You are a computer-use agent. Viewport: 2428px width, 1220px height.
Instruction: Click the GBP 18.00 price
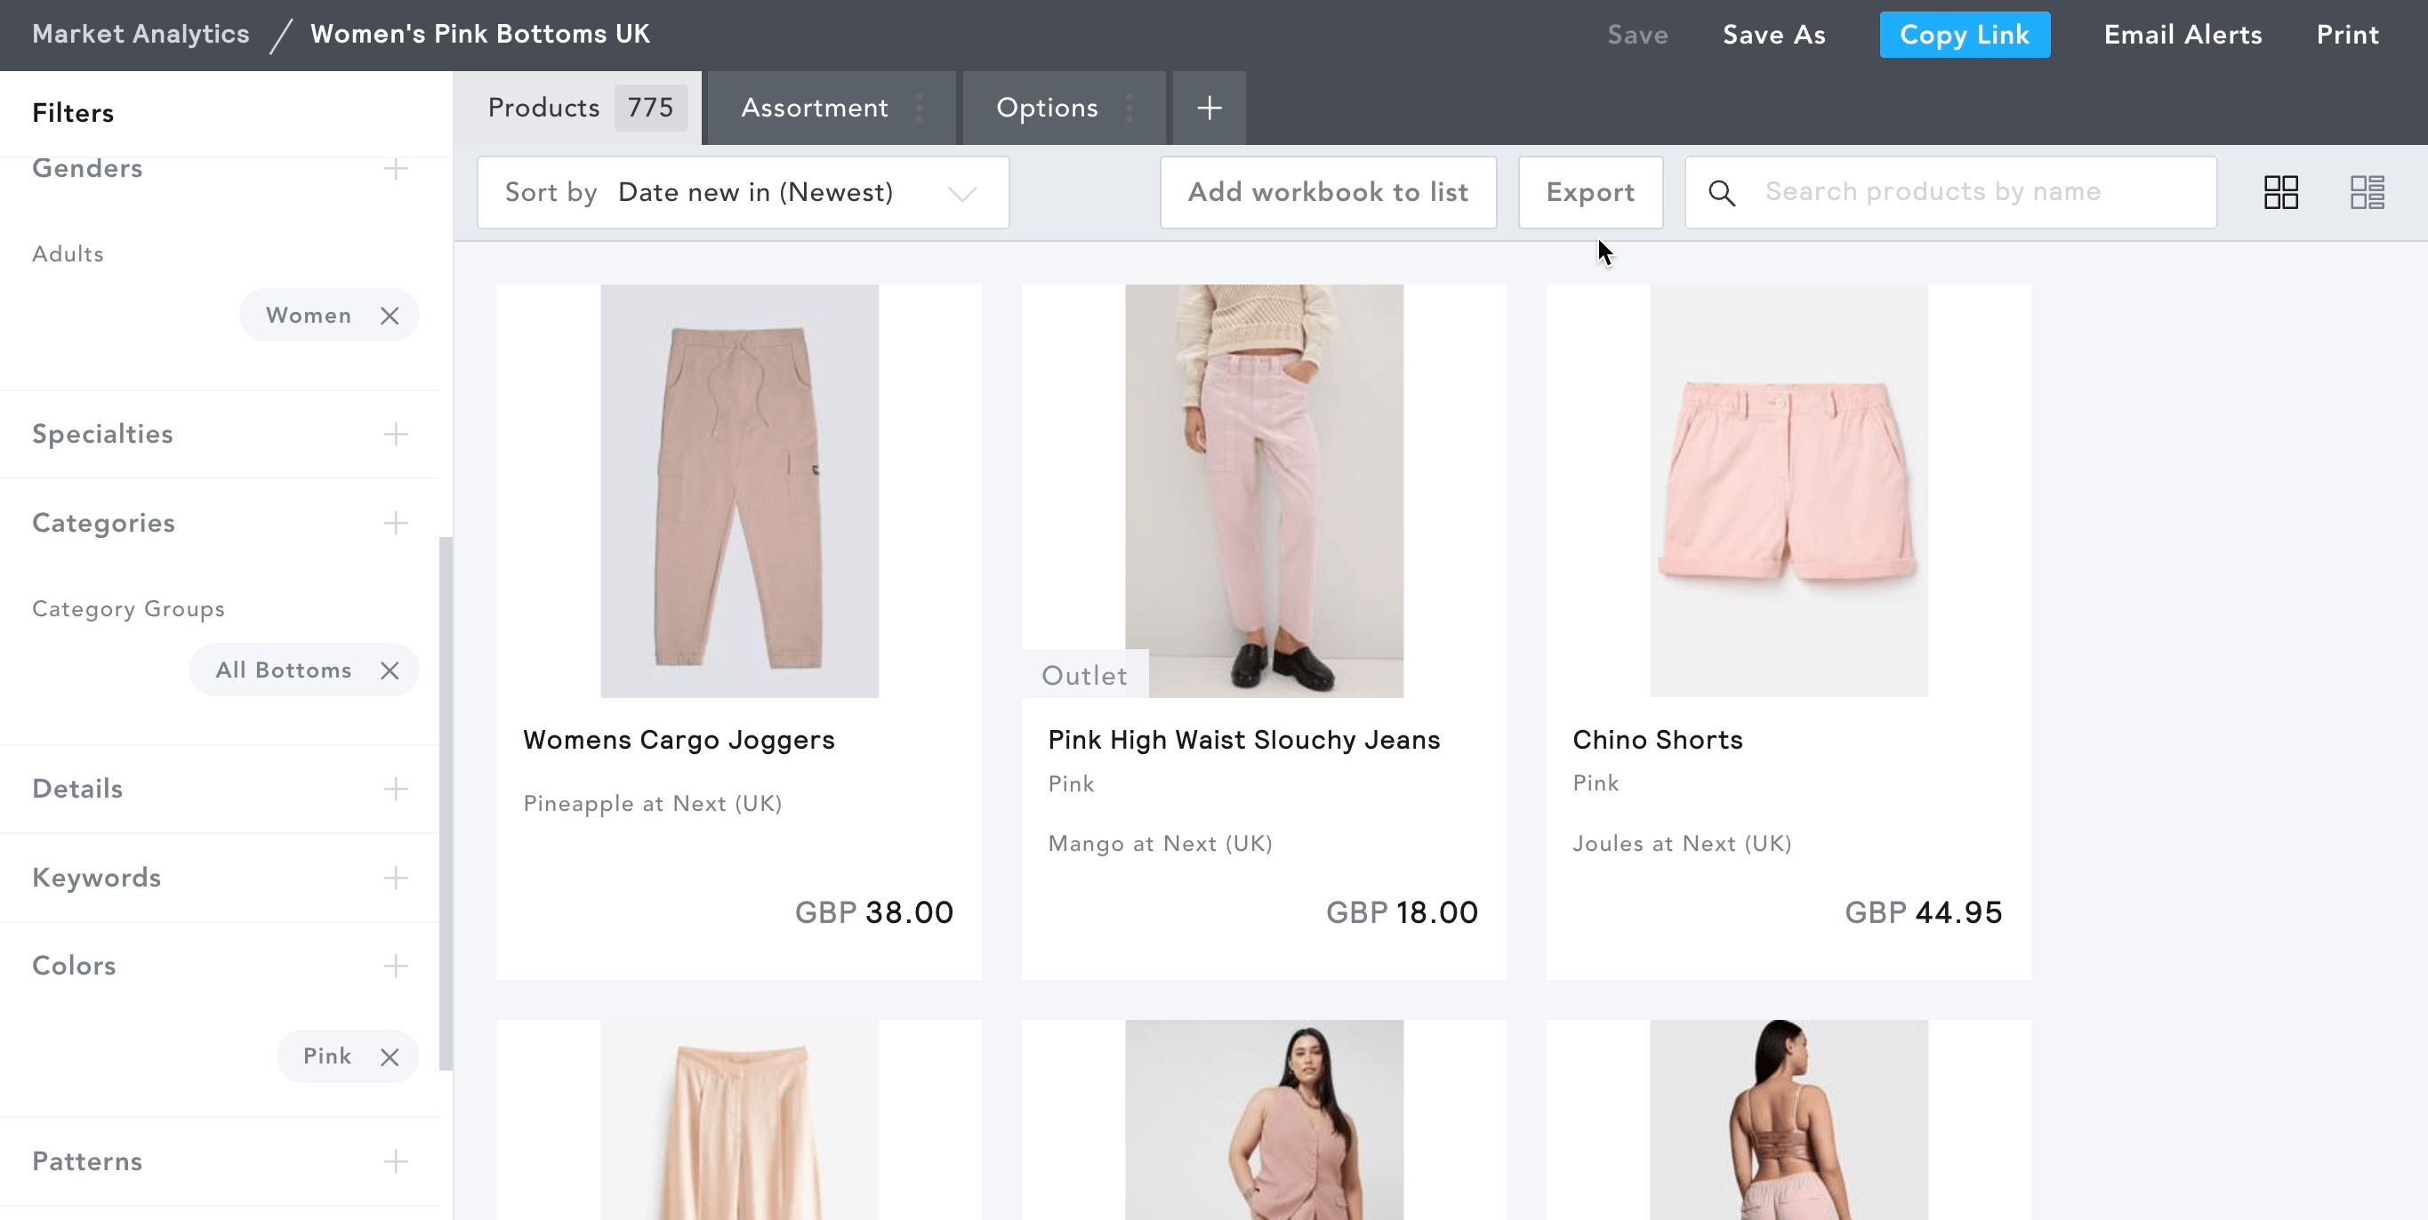point(1402,912)
